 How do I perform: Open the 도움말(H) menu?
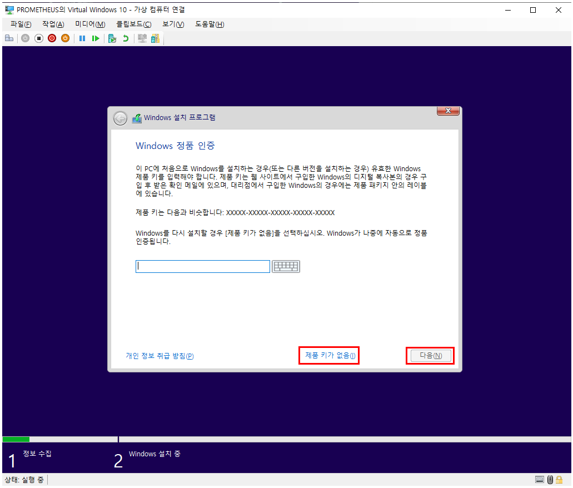(x=210, y=24)
